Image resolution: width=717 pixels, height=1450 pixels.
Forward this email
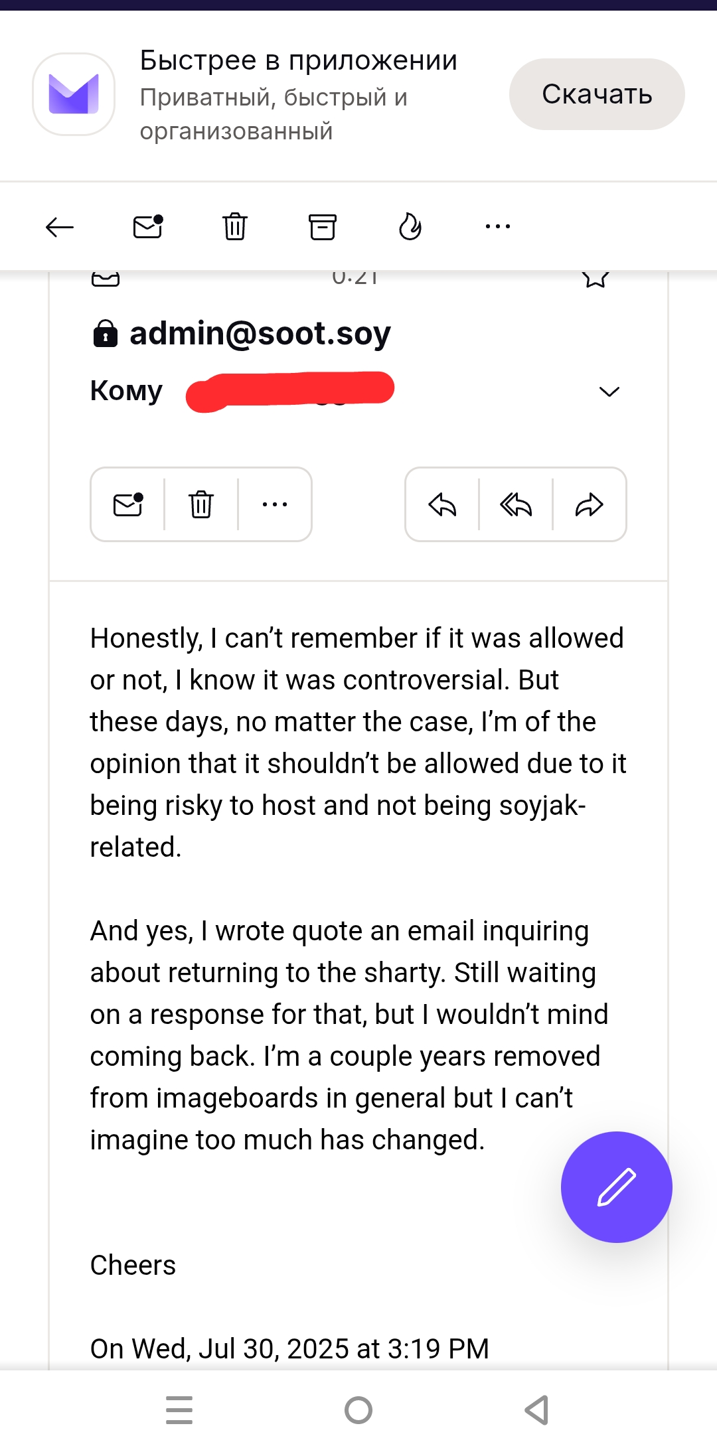tap(589, 505)
